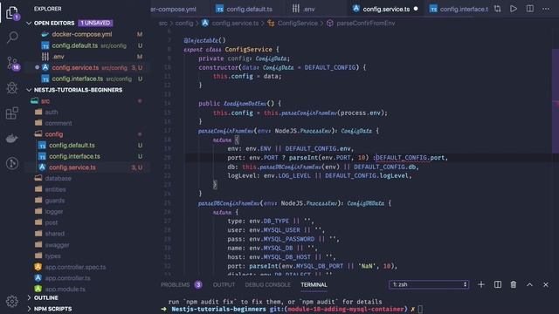Open Source Control view with 16 badge
Image resolution: width=559 pixels, height=314 pixels.
(x=13, y=63)
